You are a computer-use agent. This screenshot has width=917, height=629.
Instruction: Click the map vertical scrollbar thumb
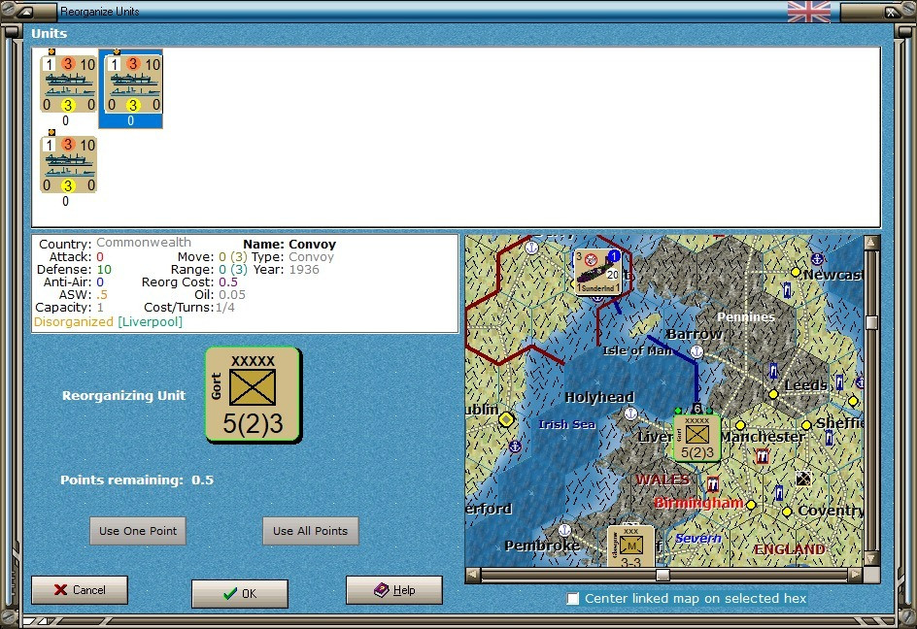pyautogui.click(x=871, y=322)
